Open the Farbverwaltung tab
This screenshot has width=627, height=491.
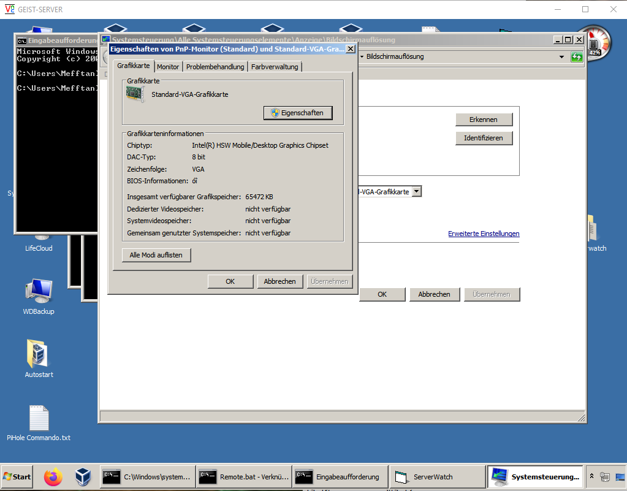275,67
